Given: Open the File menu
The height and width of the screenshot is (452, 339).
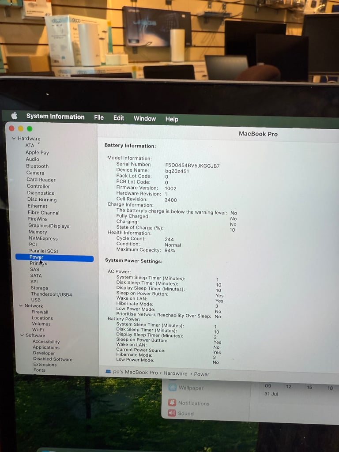Looking at the screenshot, I should [x=99, y=117].
